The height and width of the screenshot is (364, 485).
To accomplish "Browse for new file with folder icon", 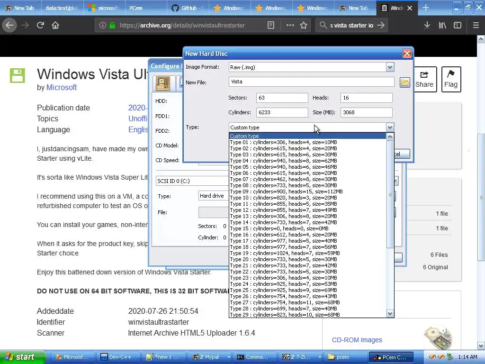I will click(404, 82).
